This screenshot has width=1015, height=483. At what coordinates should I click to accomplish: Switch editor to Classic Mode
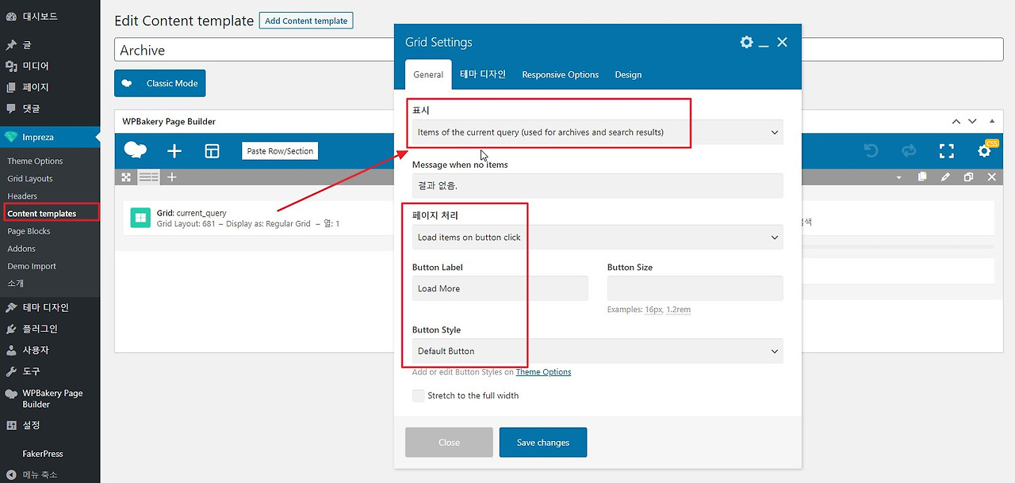coord(160,83)
